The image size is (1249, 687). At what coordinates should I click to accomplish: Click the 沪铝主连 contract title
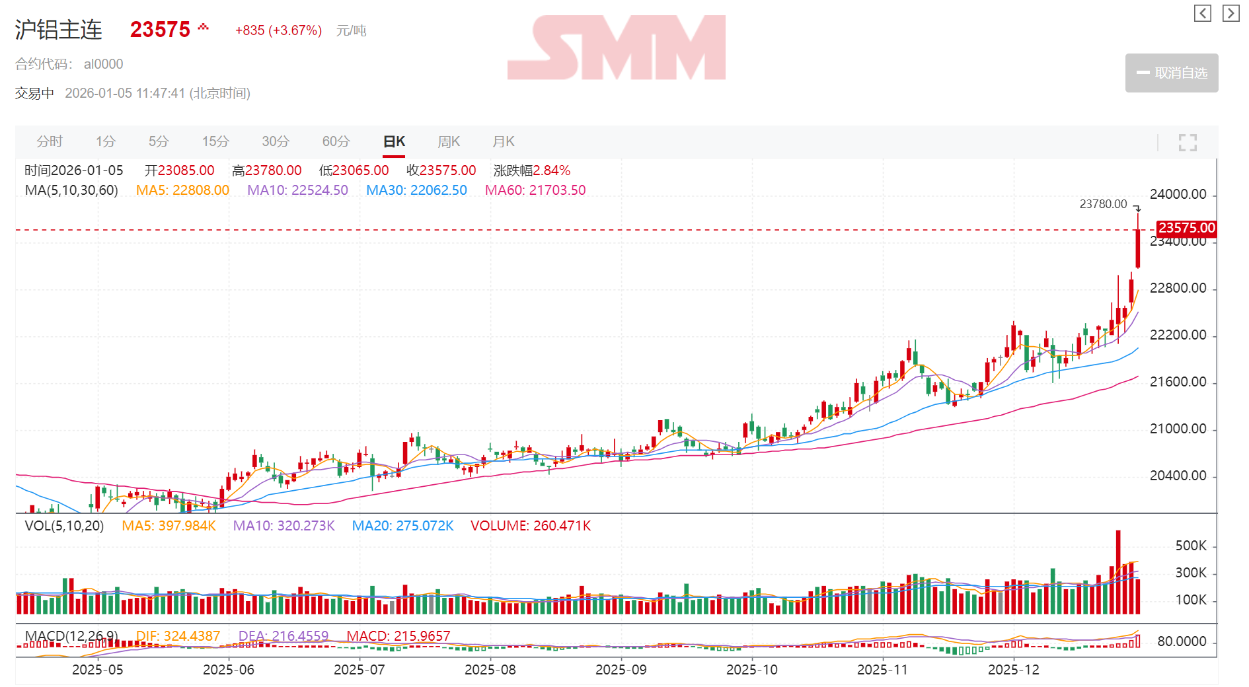(x=59, y=30)
